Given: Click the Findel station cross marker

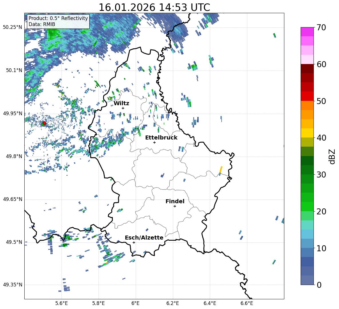Looking at the screenshot, I should [175, 206].
